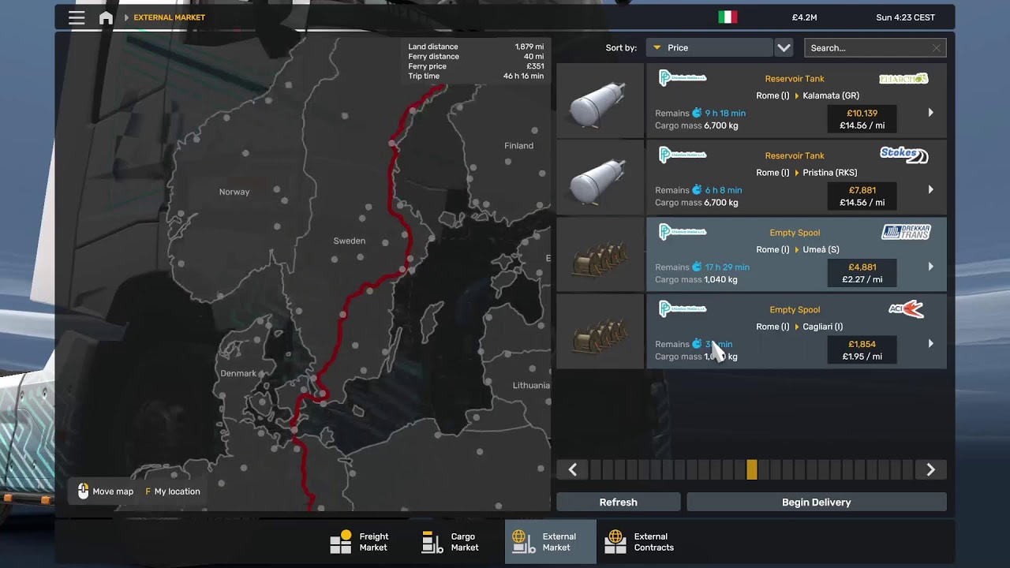The image size is (1010, 568).
Task: Select Reservoir Tank thumbnail for Kalamata job
Action: [600, 100]
